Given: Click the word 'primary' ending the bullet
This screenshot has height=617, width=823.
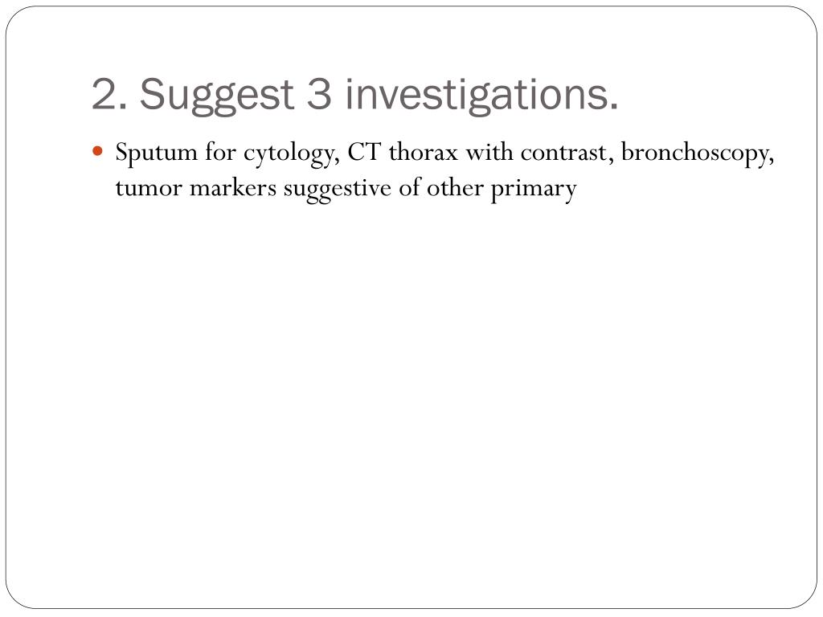Looking at the screenshot, I should coord(534,190).
